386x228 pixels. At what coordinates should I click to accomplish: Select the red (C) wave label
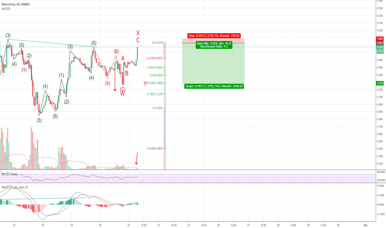tap(123, 89)
